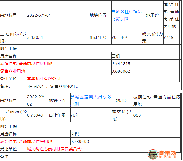Select parcel number 2022-XY-02
Viewport: 183px width, 161px height.
pyautogui.click(x=37, y=100)
